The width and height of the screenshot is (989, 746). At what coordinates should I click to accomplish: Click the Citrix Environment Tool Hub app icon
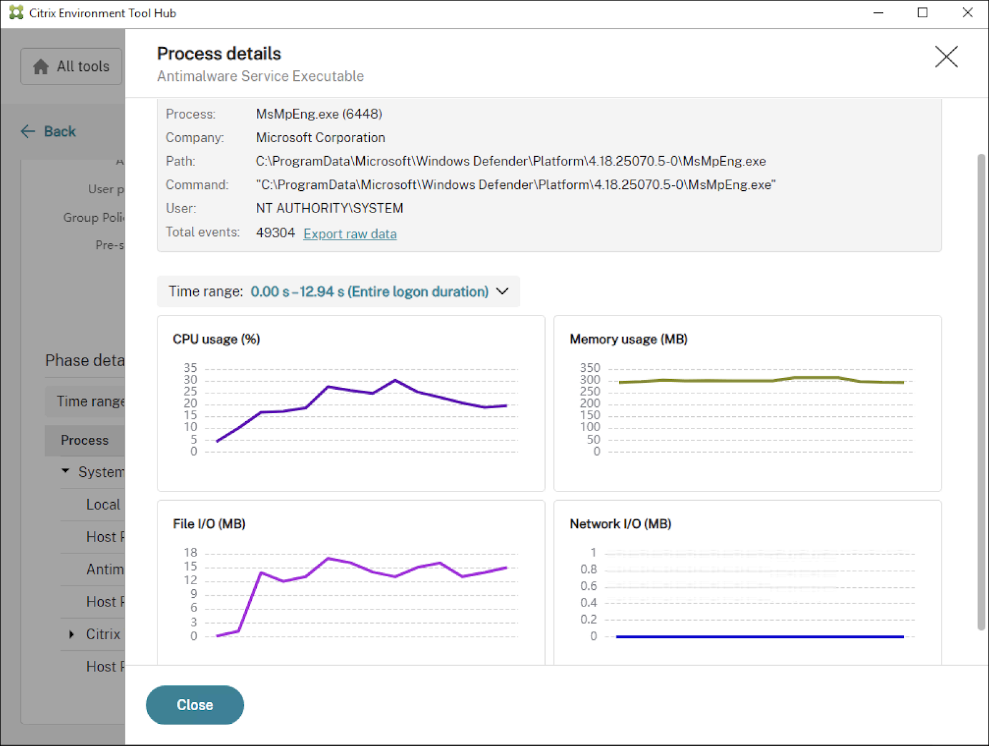pyautogui.click(x=16, y=13)
